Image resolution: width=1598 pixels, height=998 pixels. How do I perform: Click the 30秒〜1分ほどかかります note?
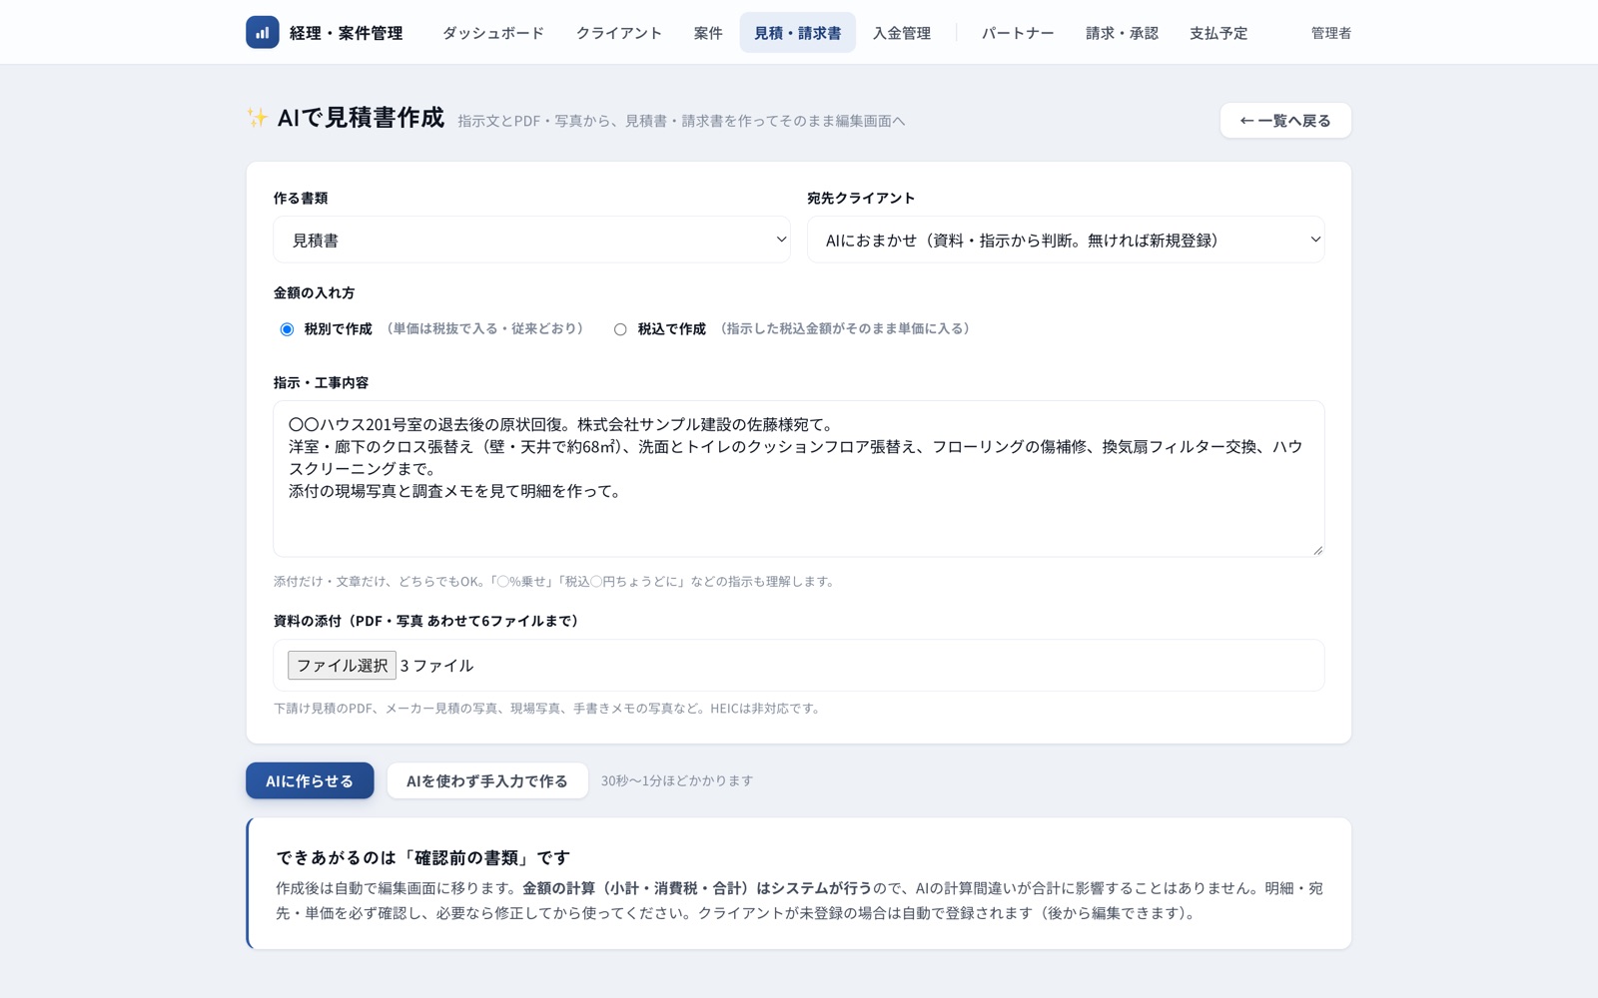coord(677,780)
